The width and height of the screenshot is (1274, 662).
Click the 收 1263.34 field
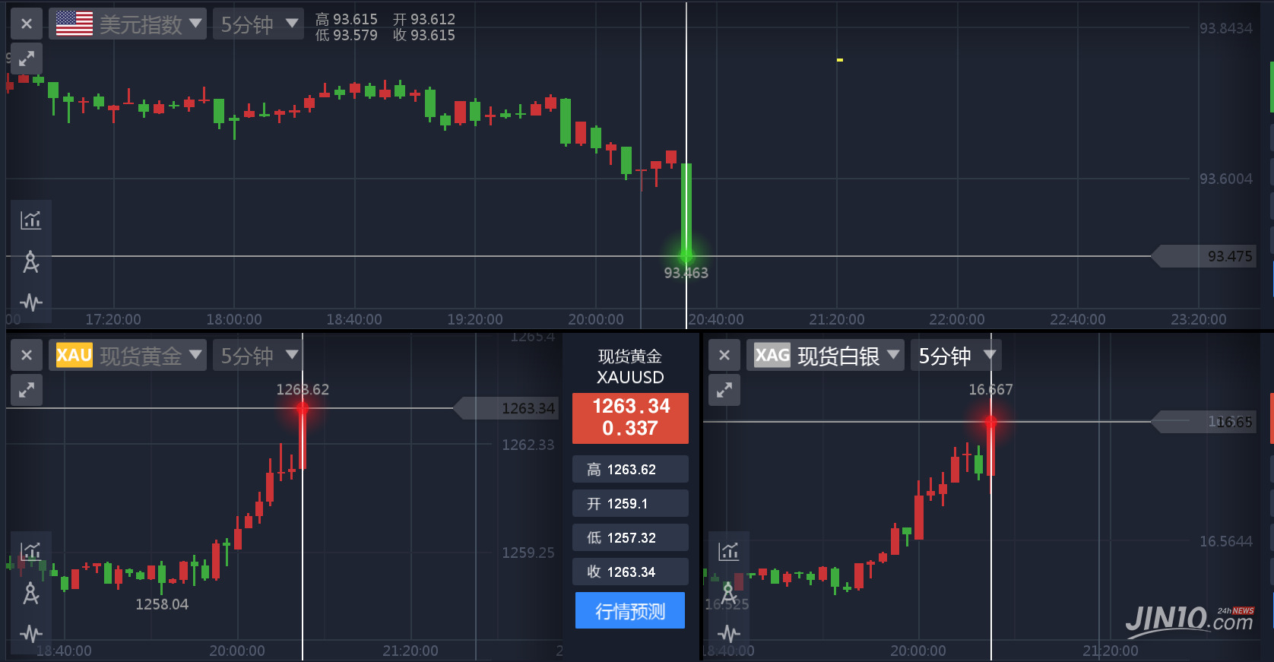point(630,572)
